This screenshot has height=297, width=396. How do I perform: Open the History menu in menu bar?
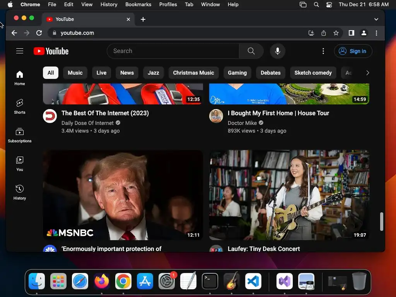tap(109, 5)
